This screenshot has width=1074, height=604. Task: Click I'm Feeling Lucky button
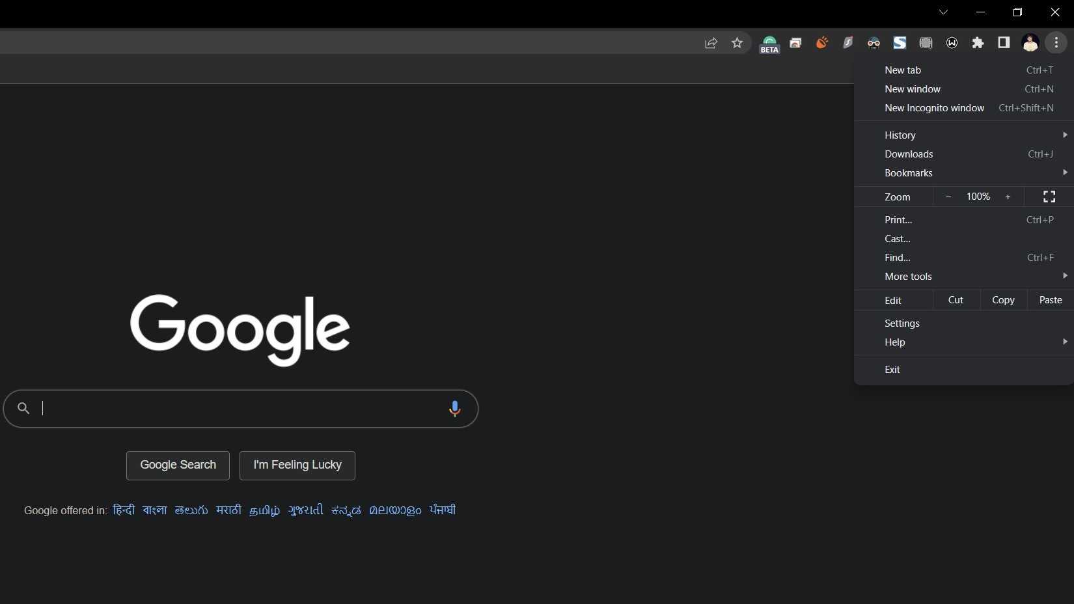(x=297, y=465)
